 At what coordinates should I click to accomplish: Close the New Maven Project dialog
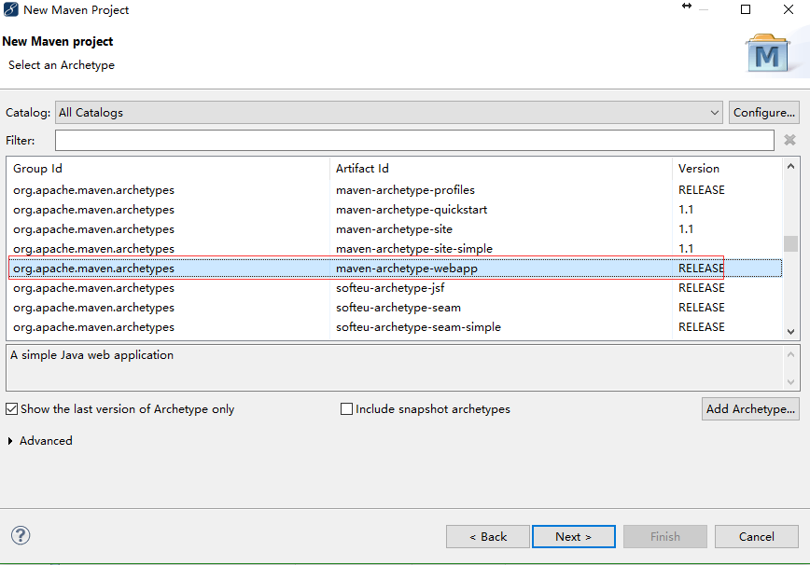click(x=789, y=9)
